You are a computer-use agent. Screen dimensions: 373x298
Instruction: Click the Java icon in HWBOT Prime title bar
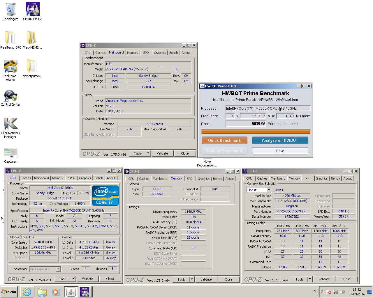click(202, 86)
